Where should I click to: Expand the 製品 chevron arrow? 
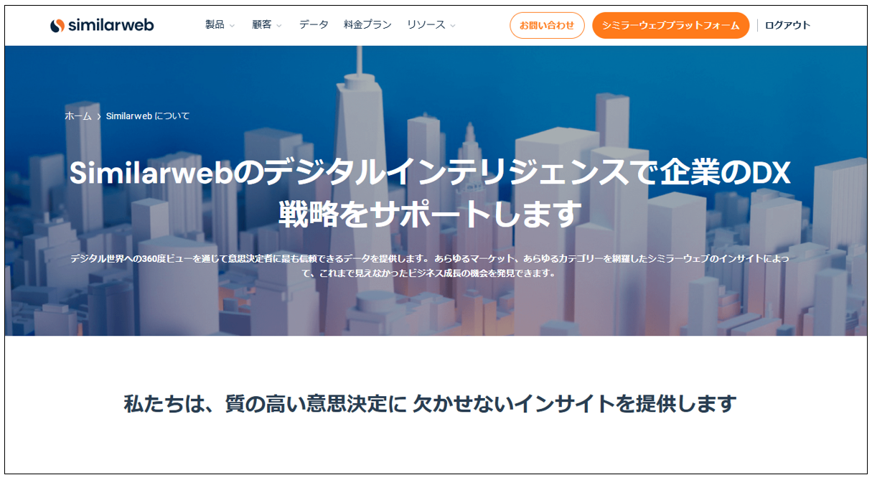(232, 26)
